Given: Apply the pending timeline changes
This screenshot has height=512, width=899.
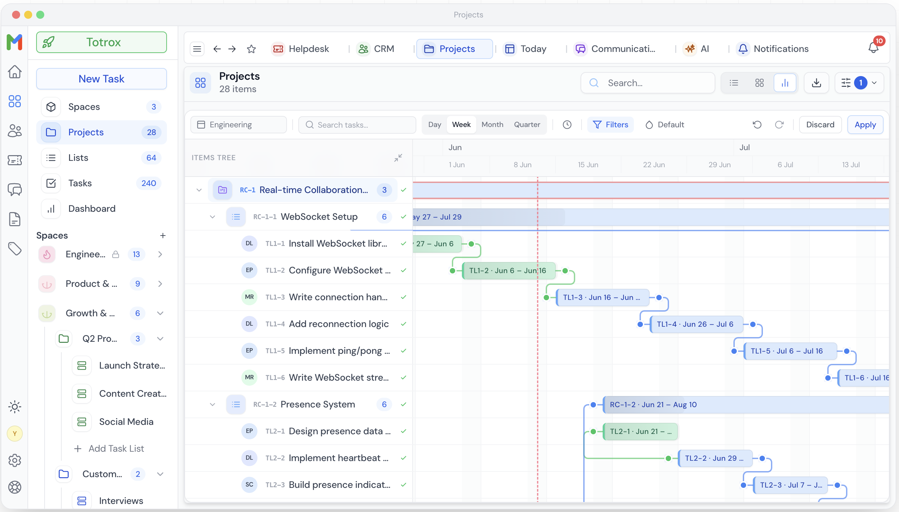Looking at the screenshot, I should 865,125.
